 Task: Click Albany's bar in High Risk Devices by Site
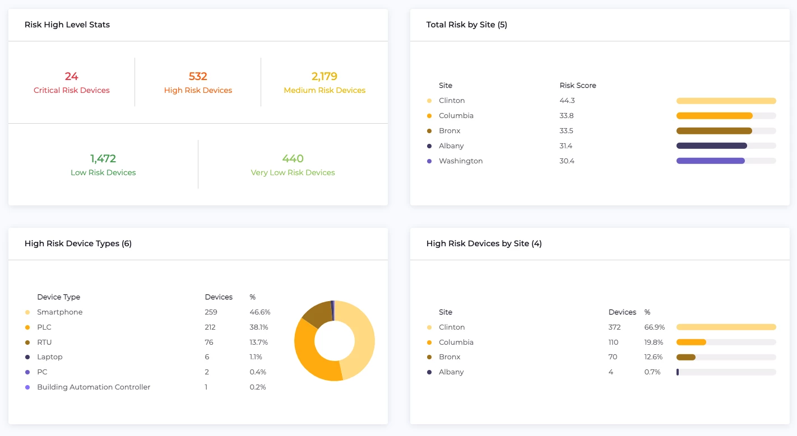678,372
